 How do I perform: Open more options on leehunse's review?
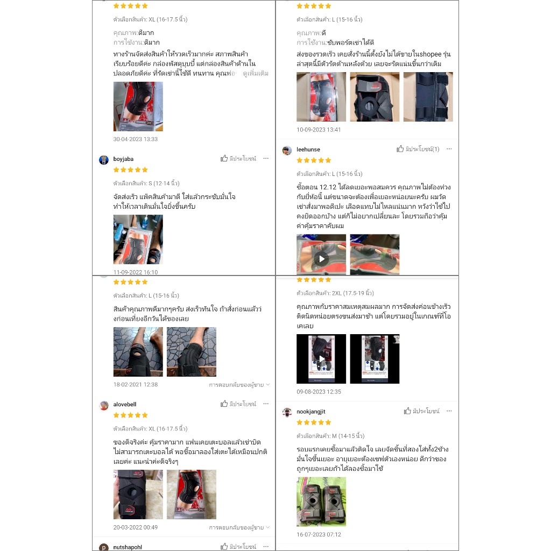pyautogui.click(x=449, y=149)
